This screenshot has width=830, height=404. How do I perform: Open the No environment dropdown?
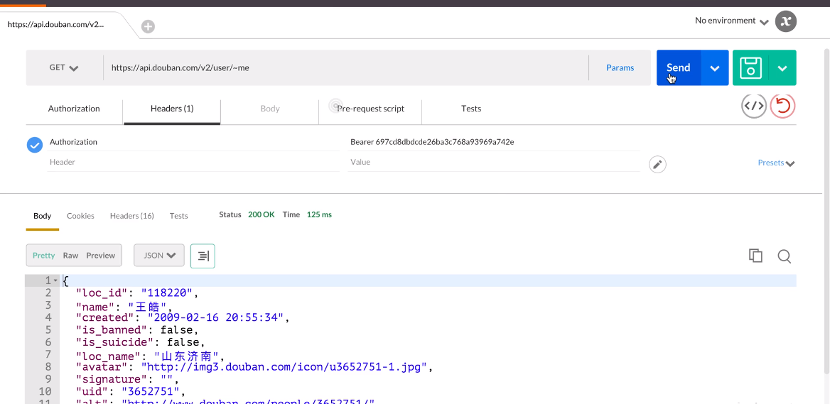[731, 21]
